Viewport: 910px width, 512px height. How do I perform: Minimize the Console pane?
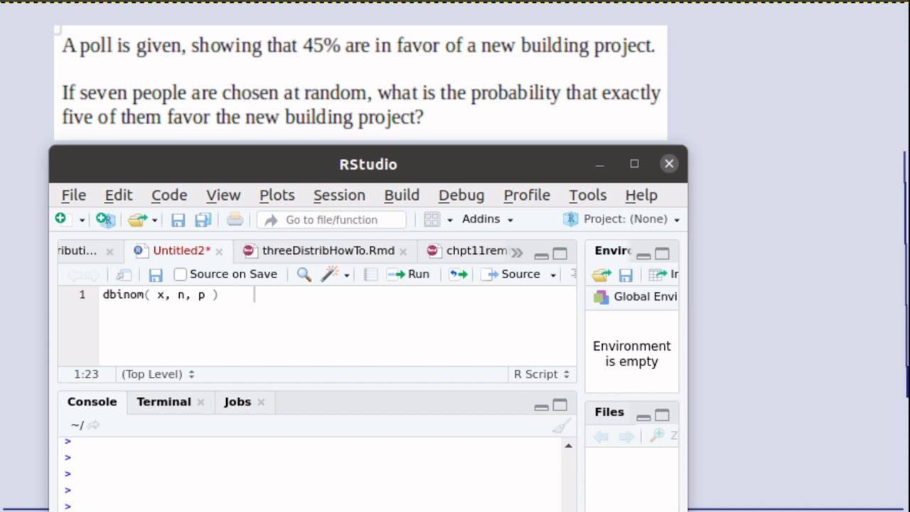pyautogui.click(x=541, y=407)
